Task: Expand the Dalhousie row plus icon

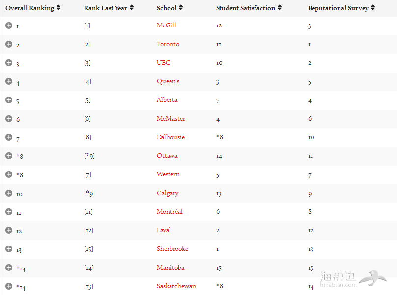Action: click(9, 137)
